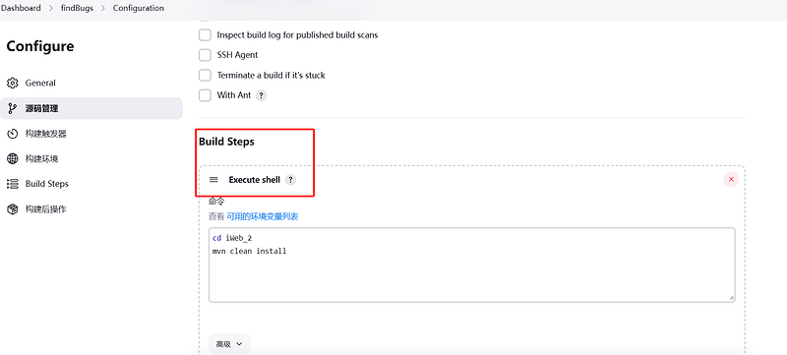
Task: Click the 命令 field label
Action: coord(216,201)
